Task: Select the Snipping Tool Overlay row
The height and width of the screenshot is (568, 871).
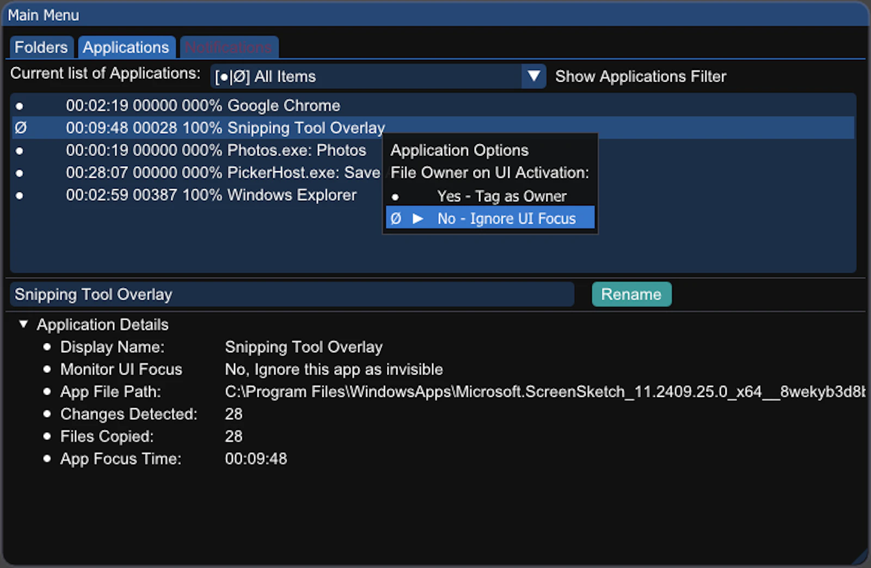Action: 433,128
